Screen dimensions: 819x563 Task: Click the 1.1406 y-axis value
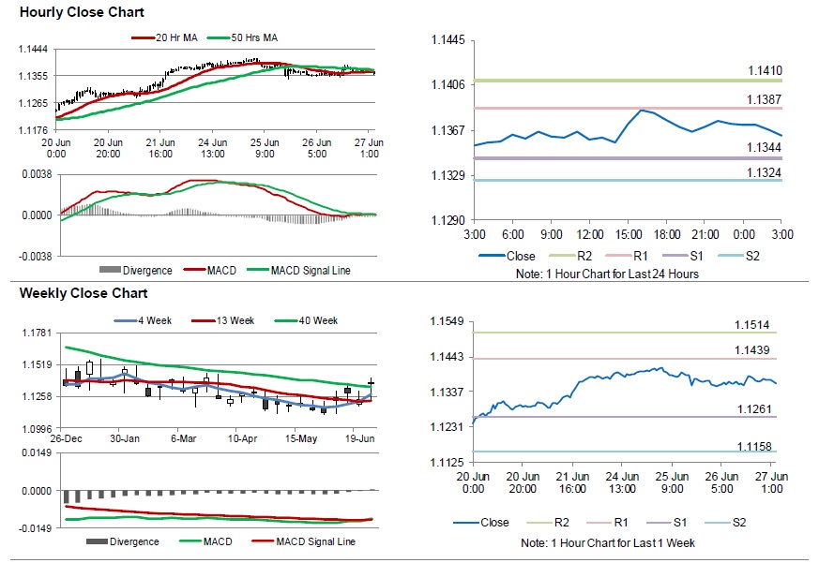pyautogui.click(x=448, y=84)
